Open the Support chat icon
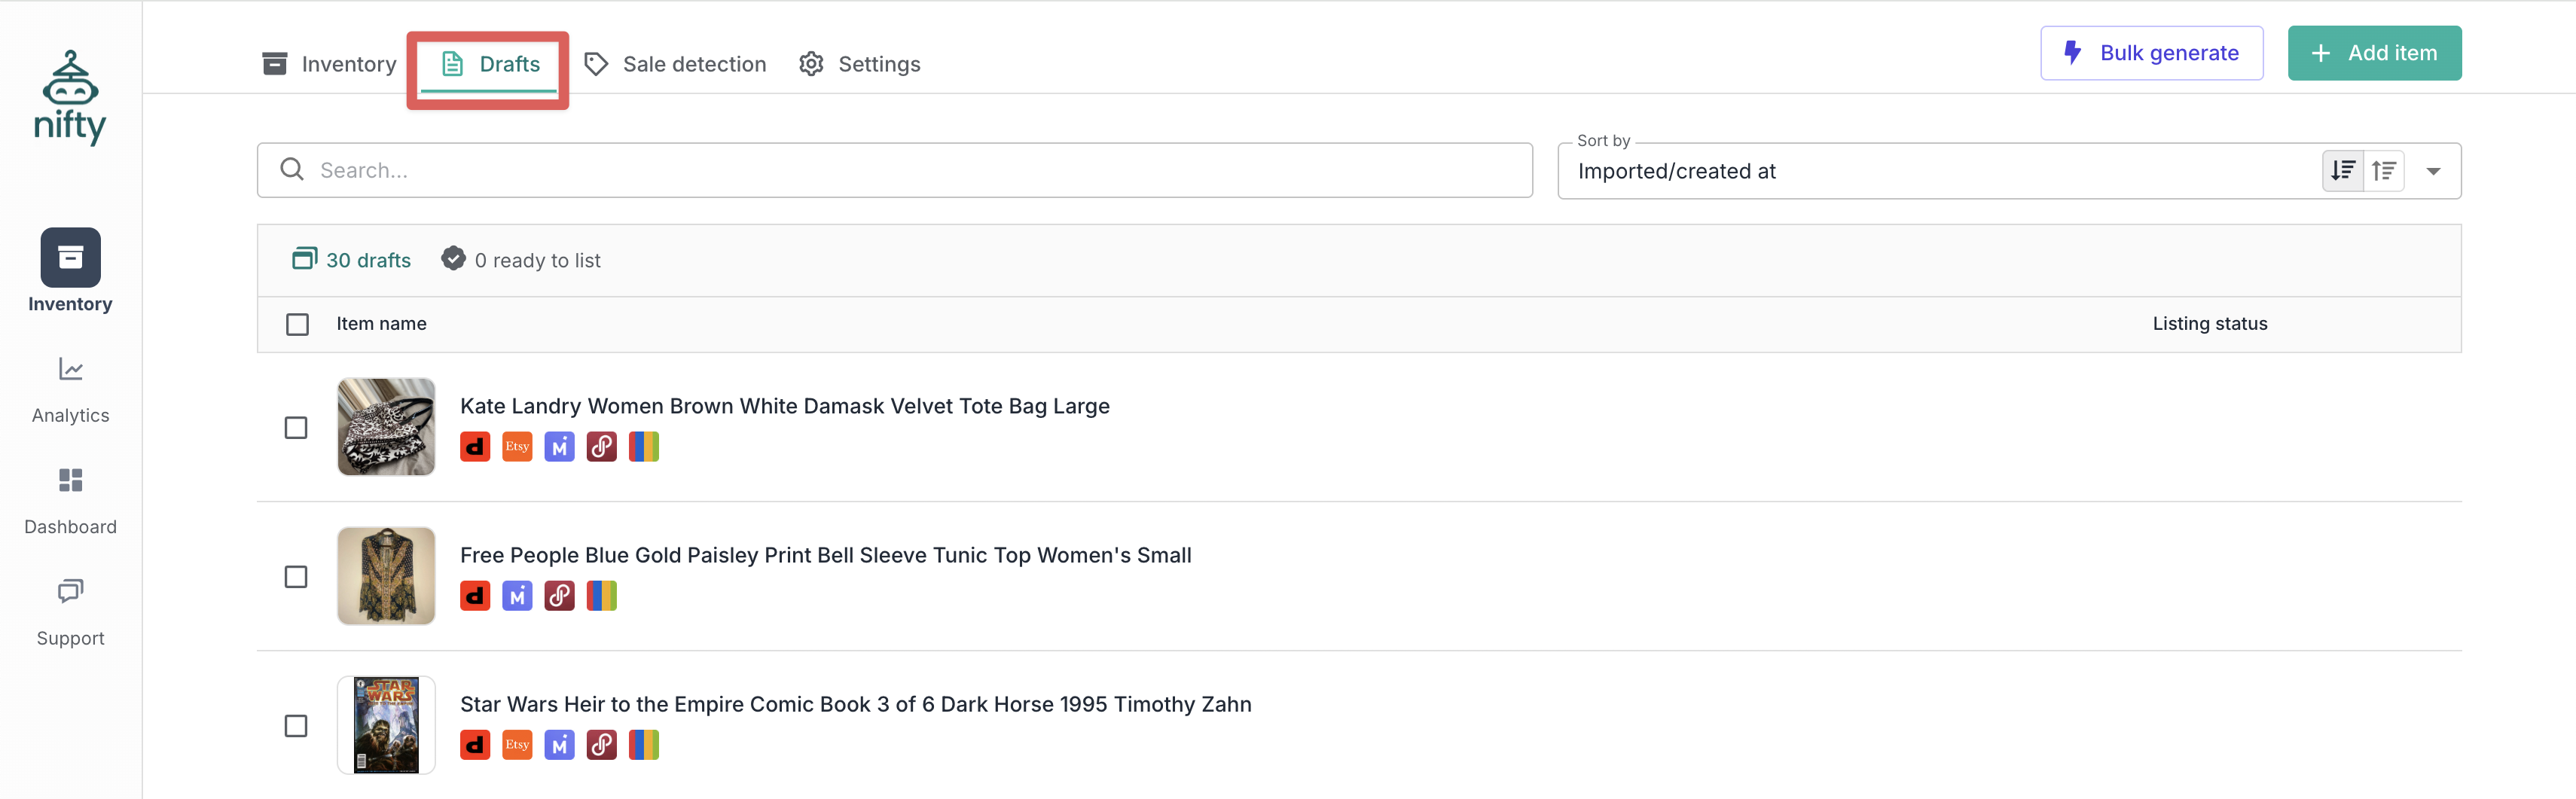The height and width of the screenshot is (799, 2576). [x=70, y=591]
